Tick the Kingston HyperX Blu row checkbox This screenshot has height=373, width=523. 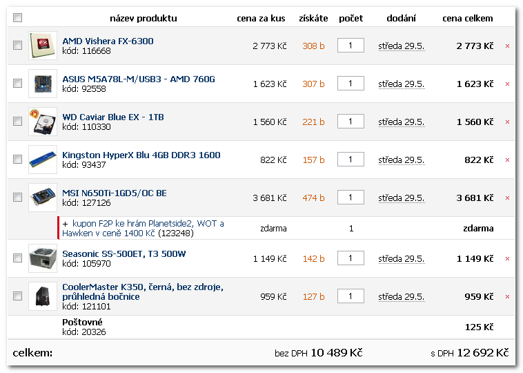point(18,160)
